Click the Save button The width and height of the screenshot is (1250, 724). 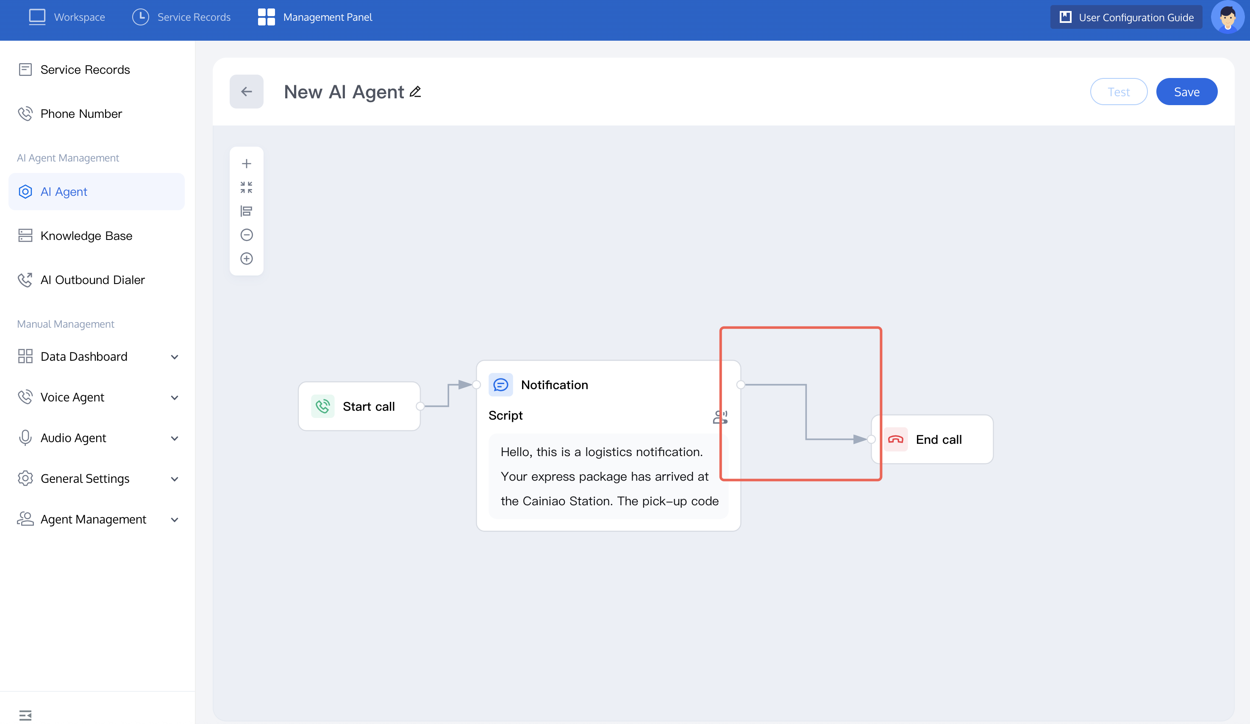[1186, 92]
